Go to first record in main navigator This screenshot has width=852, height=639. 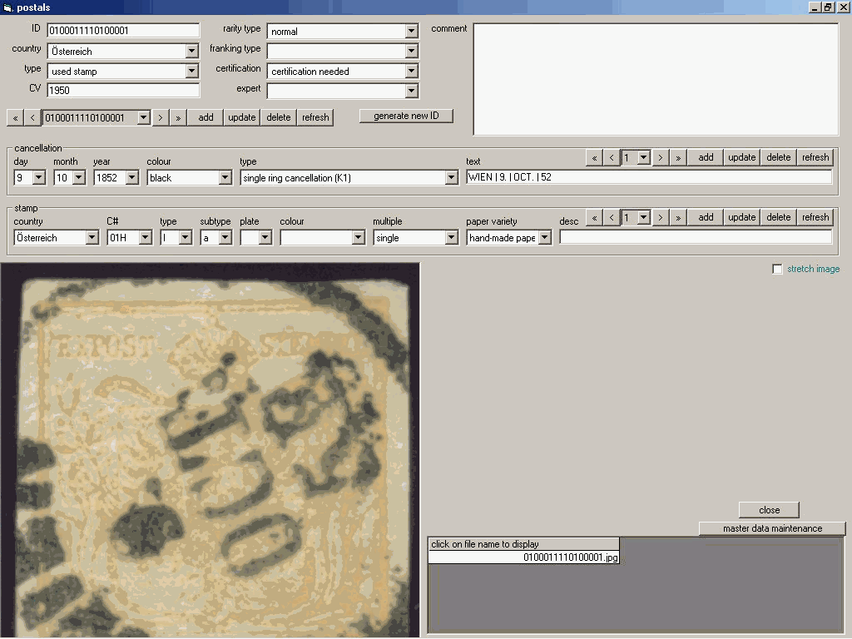pos(14,117)
